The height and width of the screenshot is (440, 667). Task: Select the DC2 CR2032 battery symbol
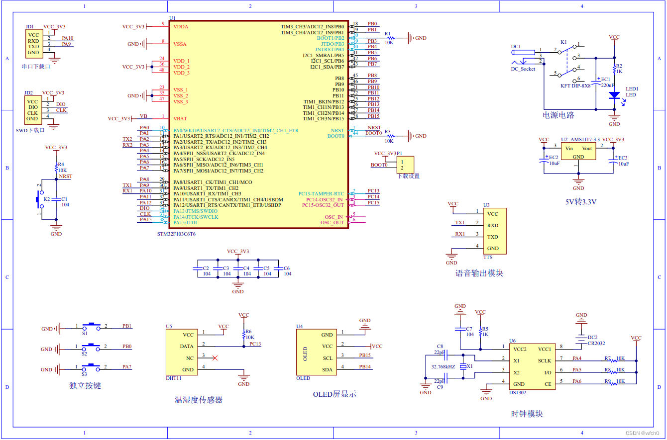point(581,340)
